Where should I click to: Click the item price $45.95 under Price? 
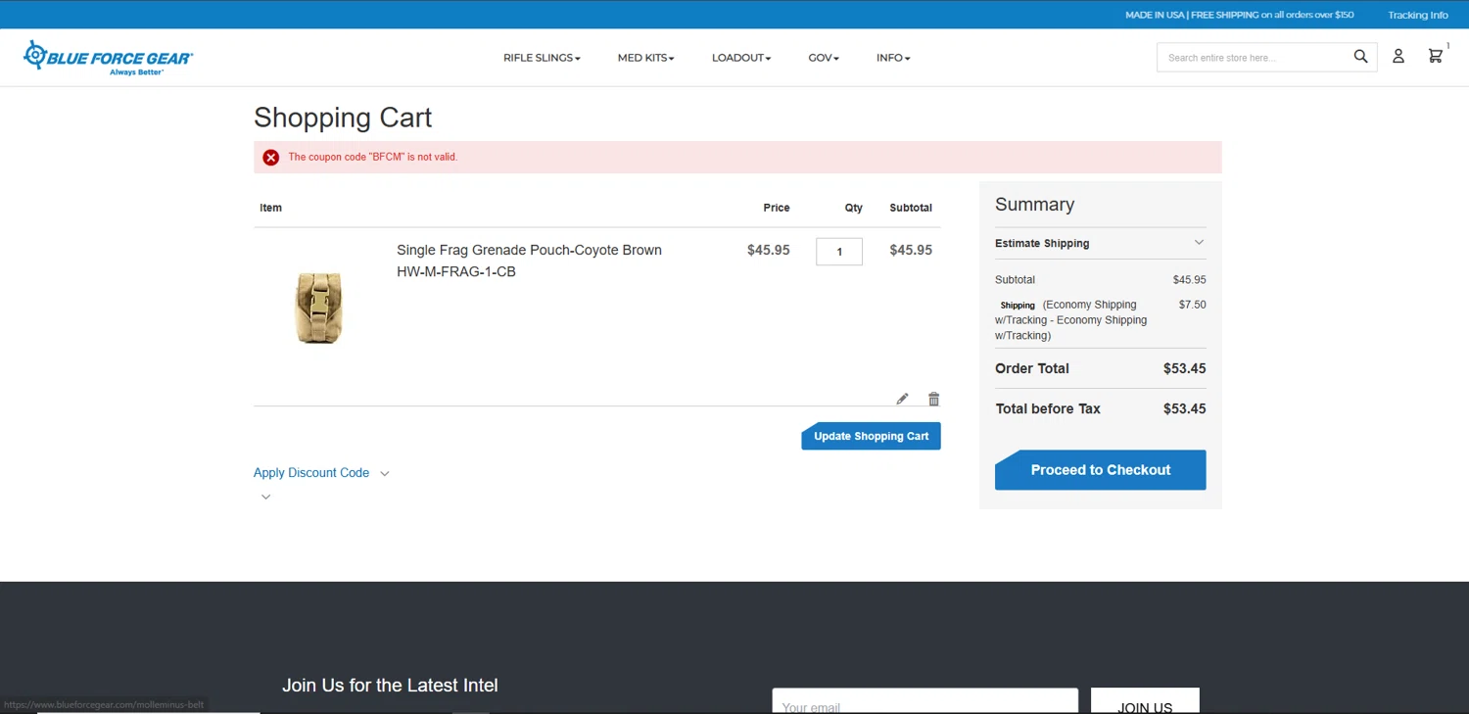(768, 250)
